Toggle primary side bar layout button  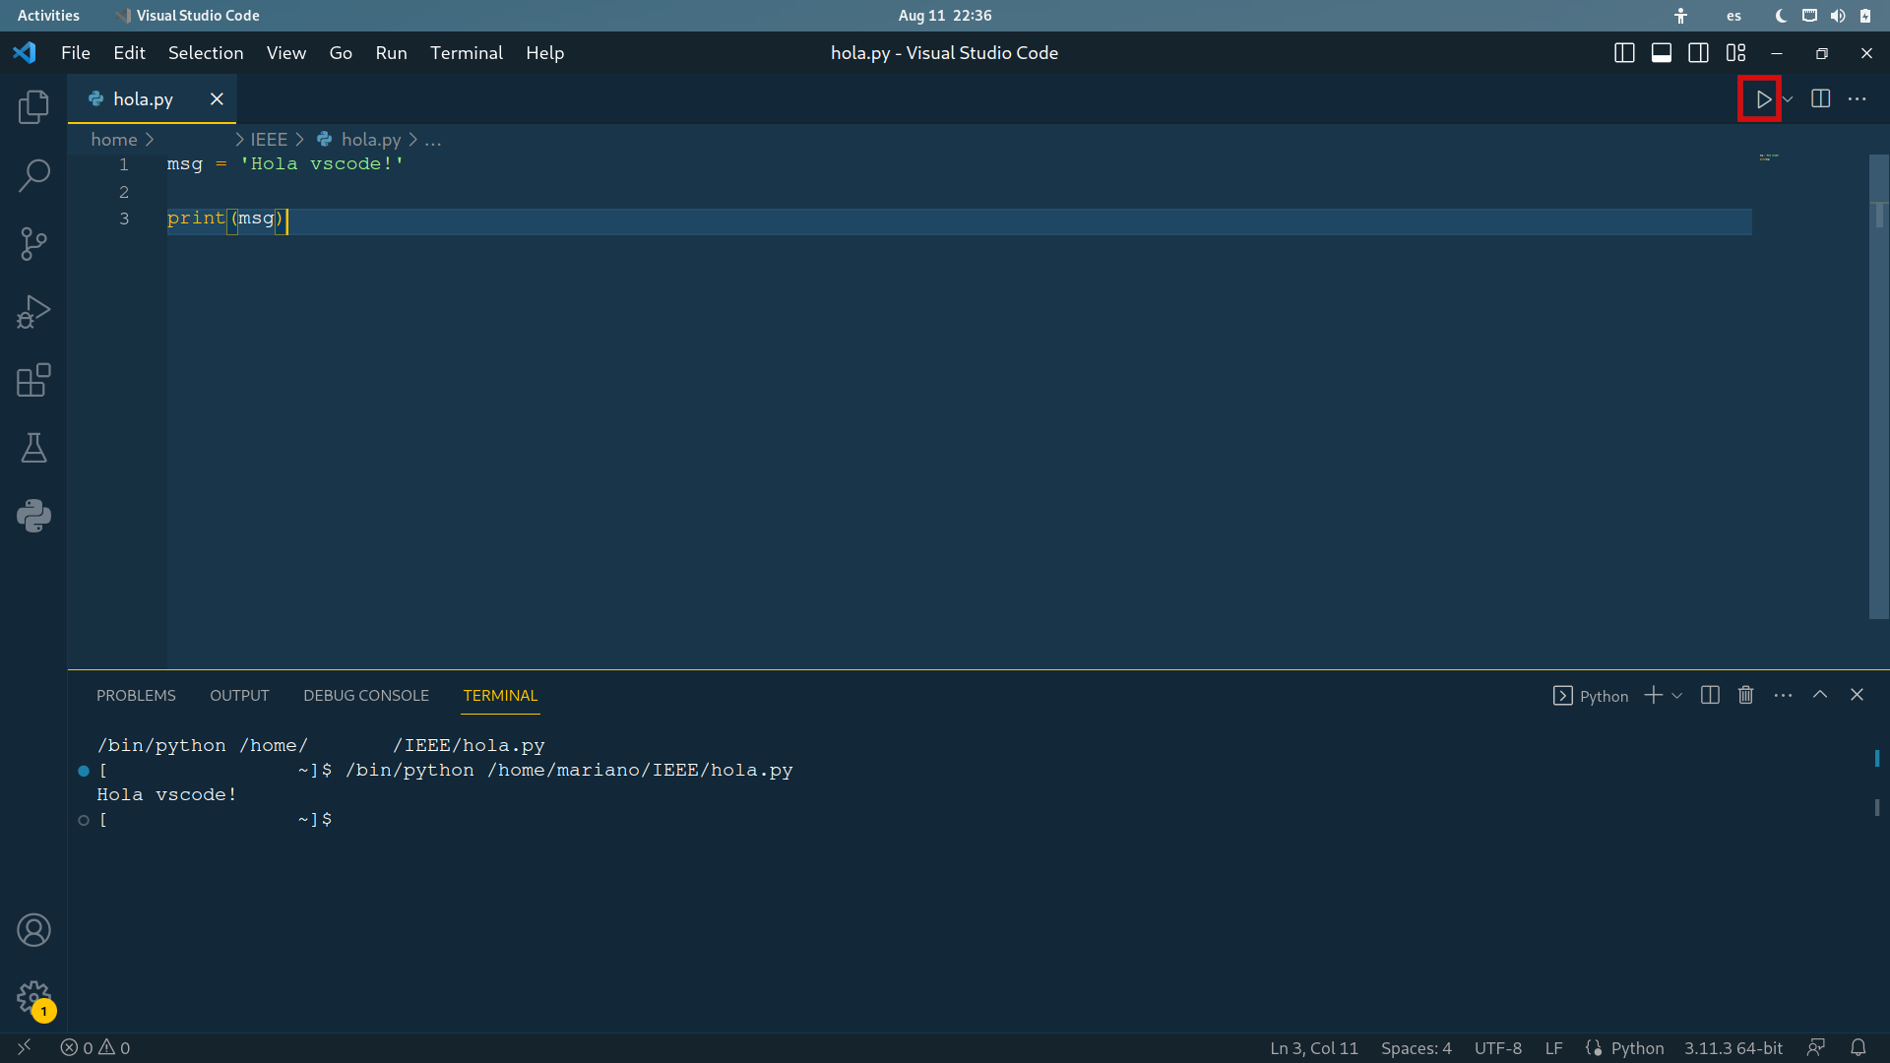pyautogui.click(x=1624, y=53)
